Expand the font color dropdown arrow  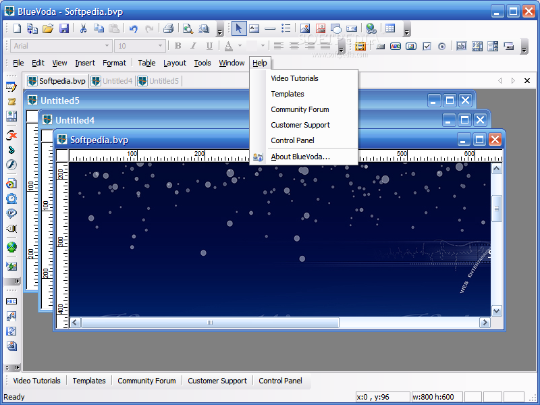coord(240,46)
